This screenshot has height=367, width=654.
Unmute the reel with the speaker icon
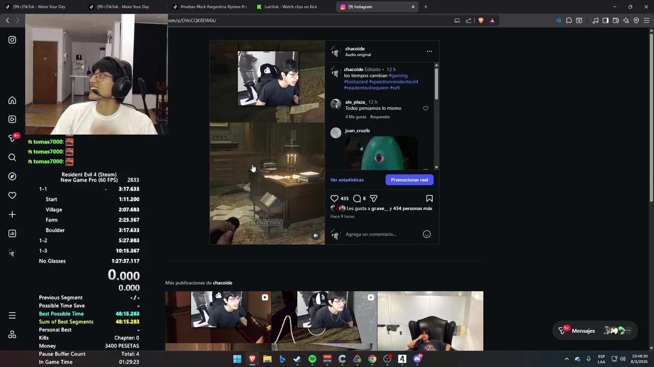(x=315, y=235)
